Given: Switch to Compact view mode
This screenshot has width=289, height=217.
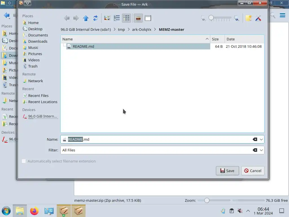Looking at the screenshot, I should (117, 18).
